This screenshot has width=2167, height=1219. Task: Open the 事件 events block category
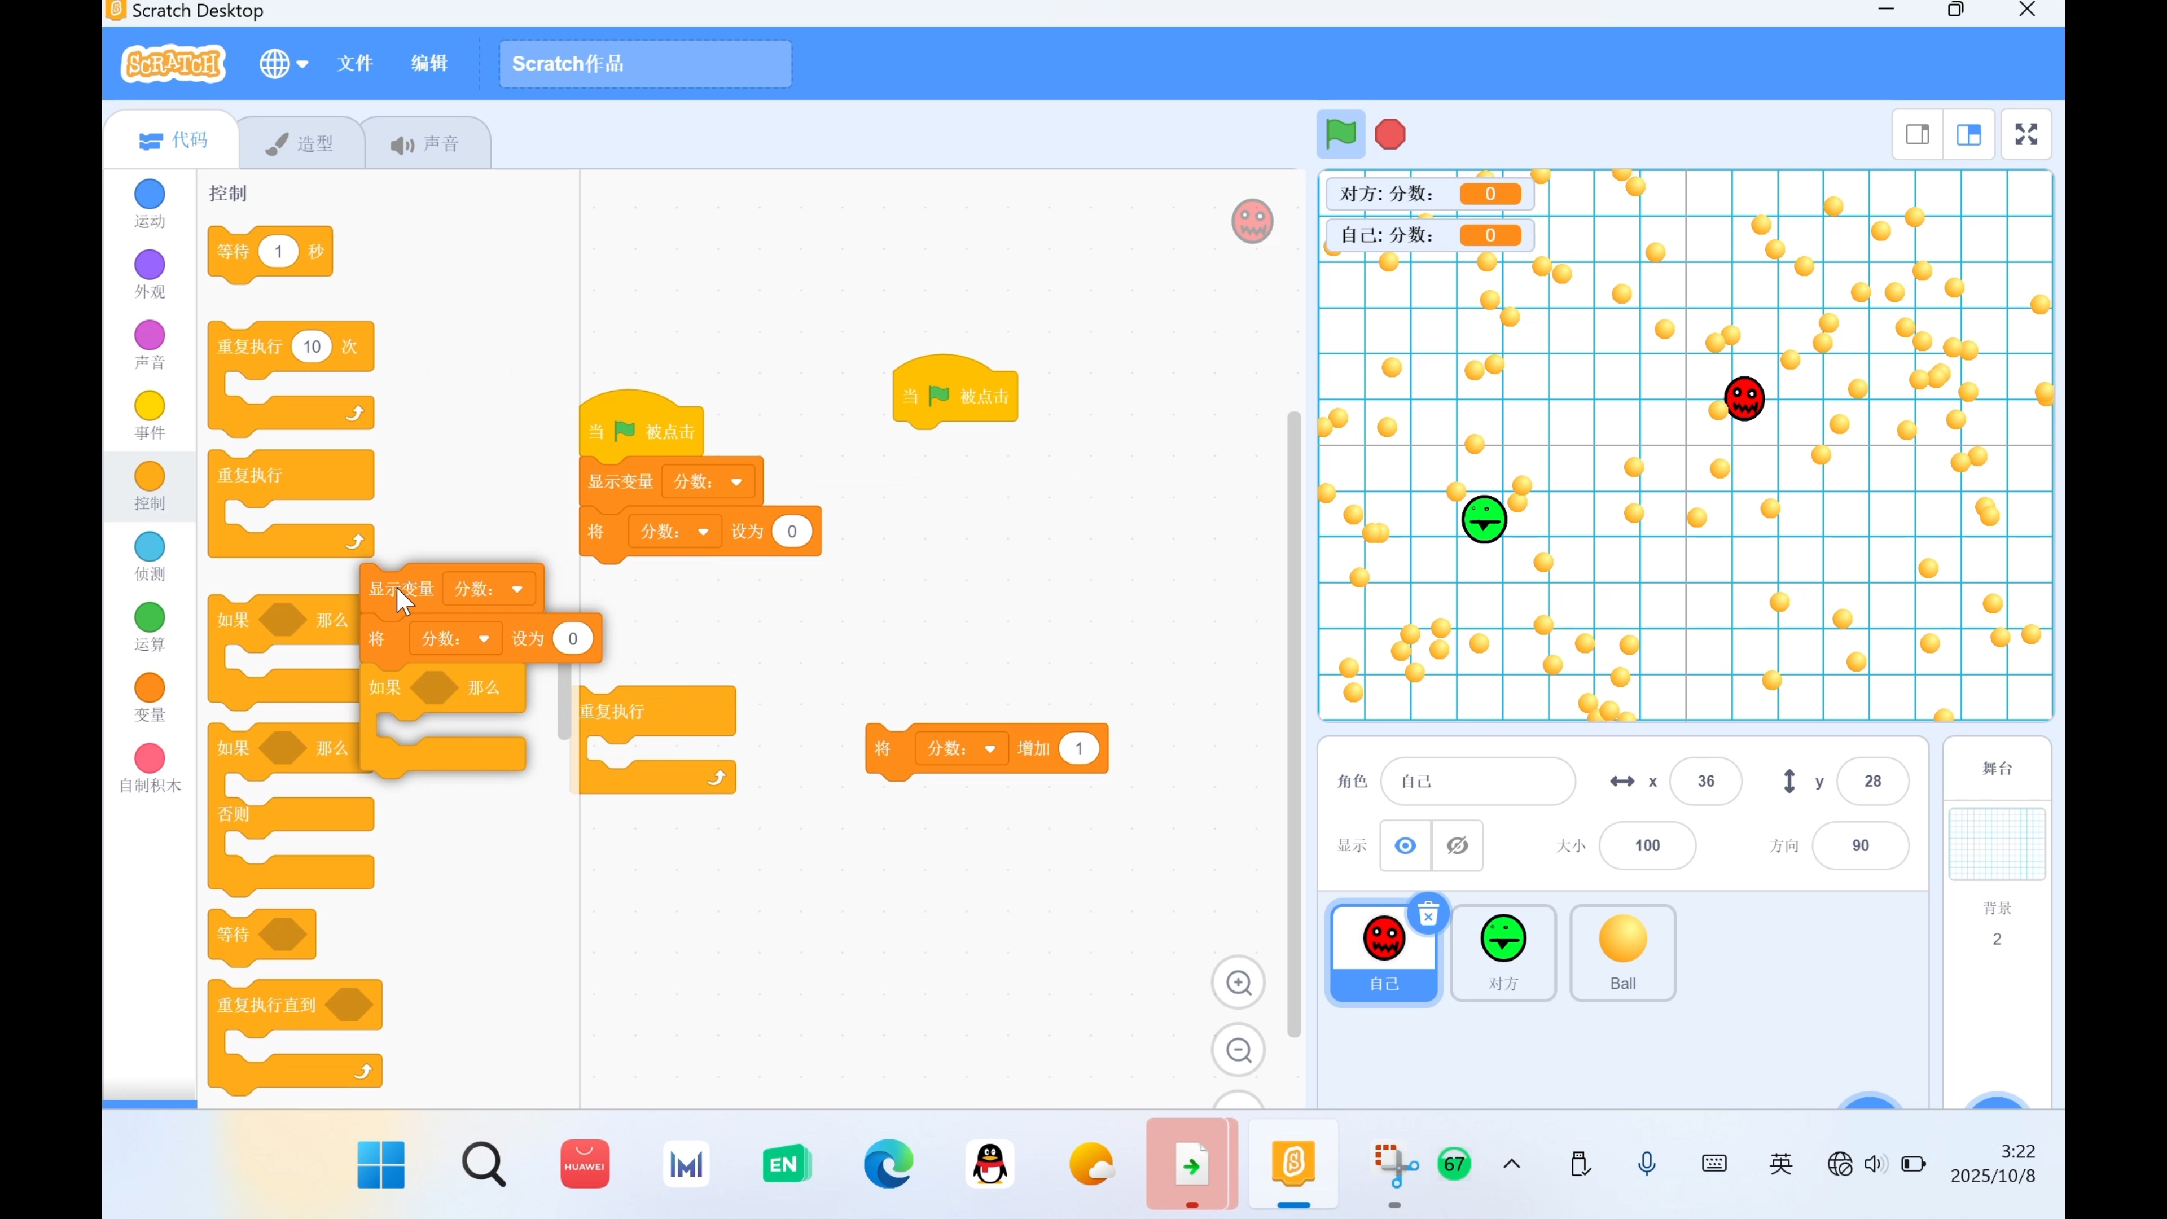(150, 416)
